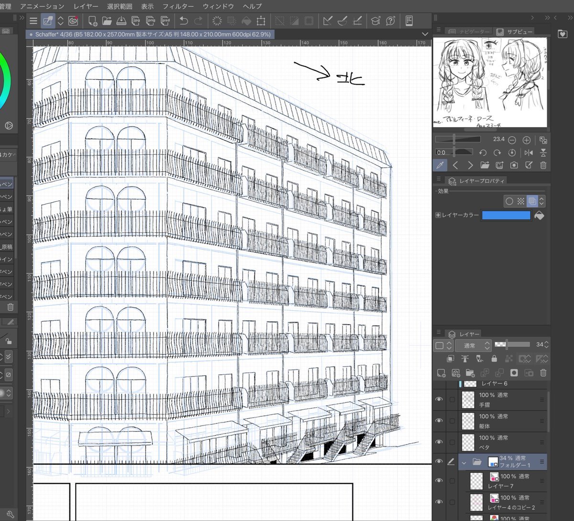This screenshot has height=521, width=574.
Task: Hide the ベタ layer
Action: [x=439, y=442]
